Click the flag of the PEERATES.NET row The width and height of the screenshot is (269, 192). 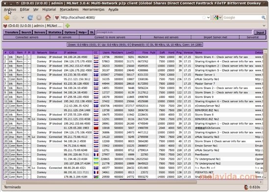pos(96,172)
